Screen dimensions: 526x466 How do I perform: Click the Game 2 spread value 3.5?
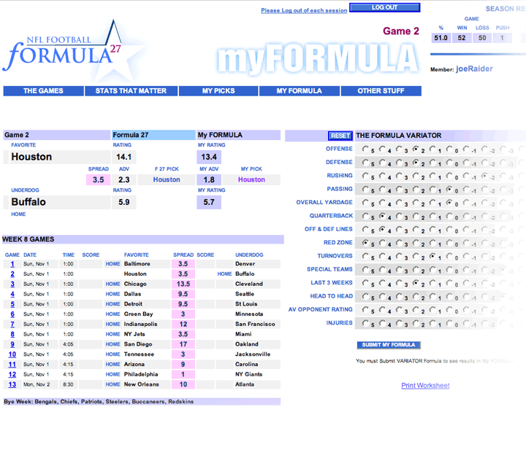[99, 180]
